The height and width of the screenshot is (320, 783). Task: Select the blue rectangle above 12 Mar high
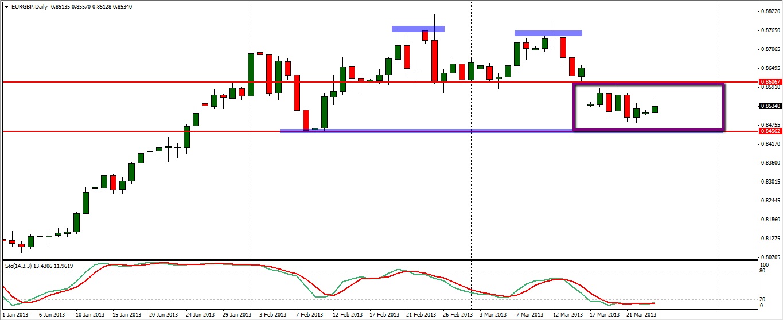coord(548,33)
